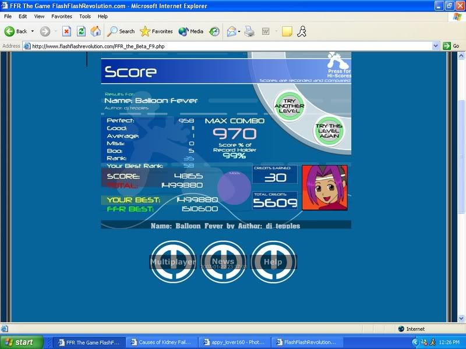Open the Help menu in menu bar

click(x=103, y=16)
